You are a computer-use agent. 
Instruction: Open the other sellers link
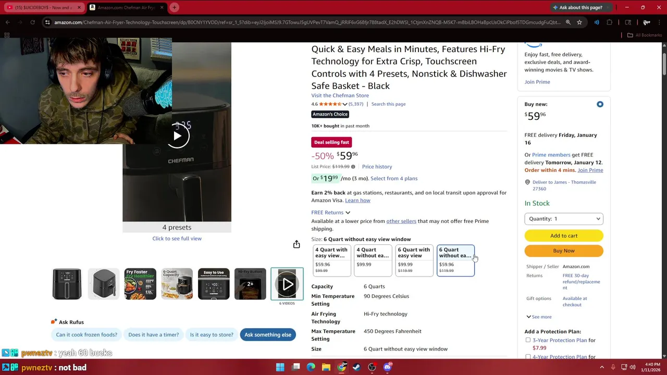click(401, 221)
